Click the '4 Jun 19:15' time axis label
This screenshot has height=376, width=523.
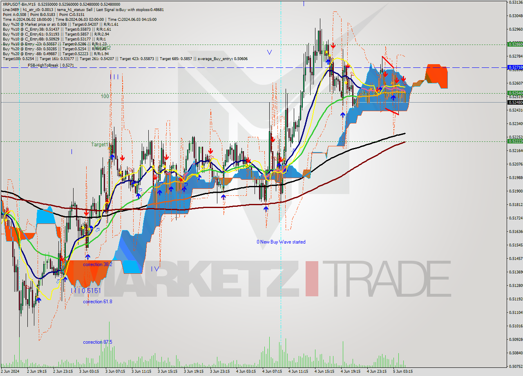pos(351,372)
